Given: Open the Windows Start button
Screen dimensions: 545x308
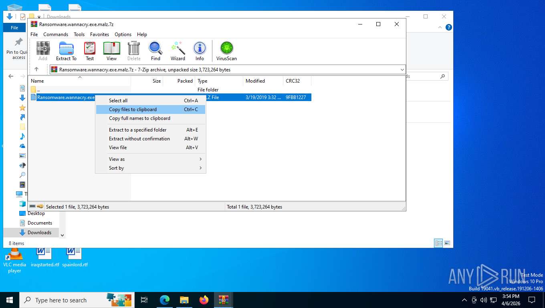Looking at the screenshot, I should 10,300.
